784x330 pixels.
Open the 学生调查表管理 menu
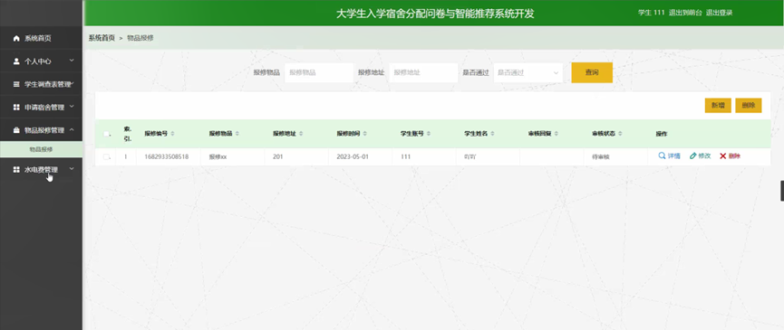pos(41,84)
